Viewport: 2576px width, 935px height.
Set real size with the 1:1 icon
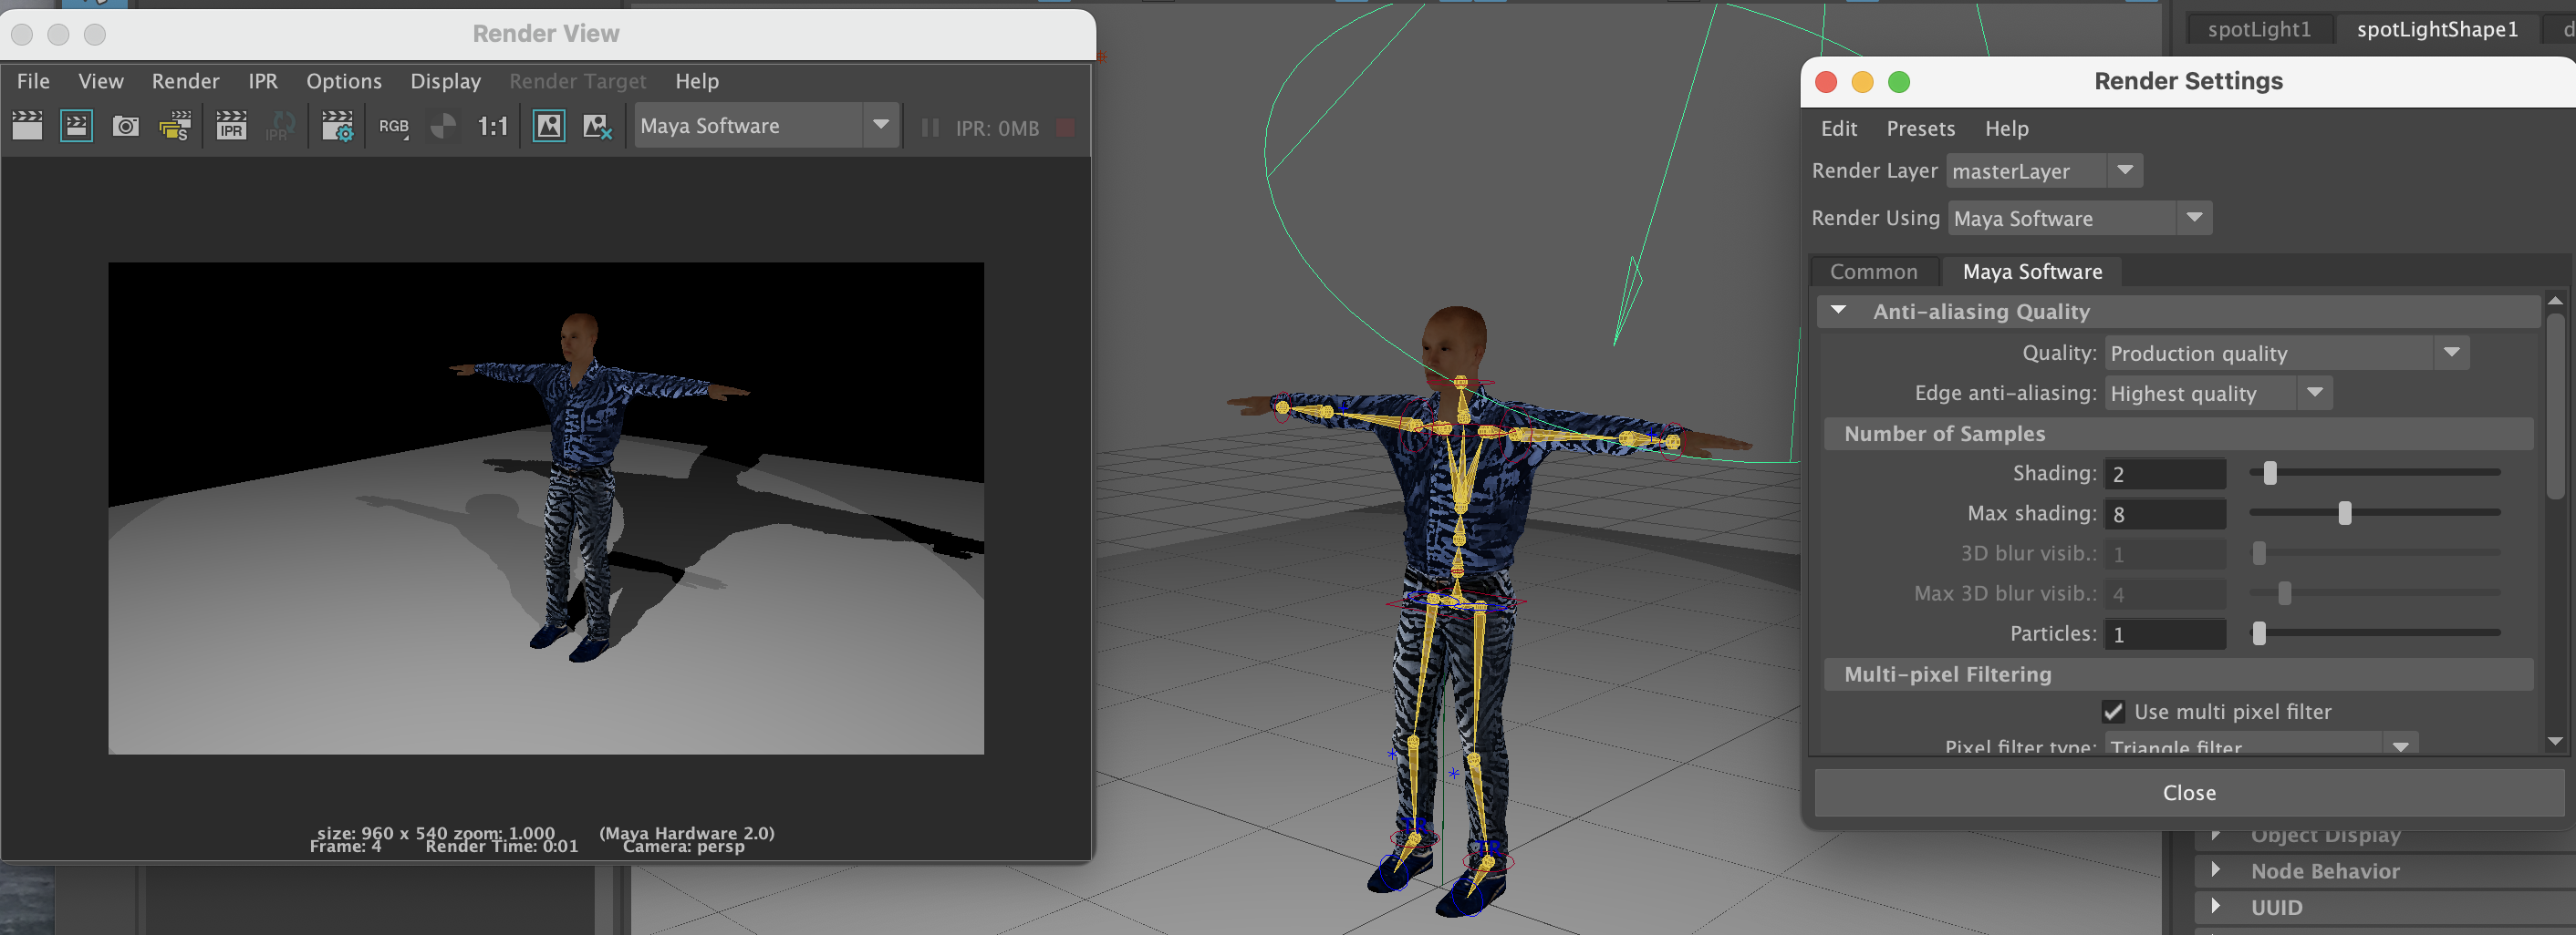[x=492, y=126]
